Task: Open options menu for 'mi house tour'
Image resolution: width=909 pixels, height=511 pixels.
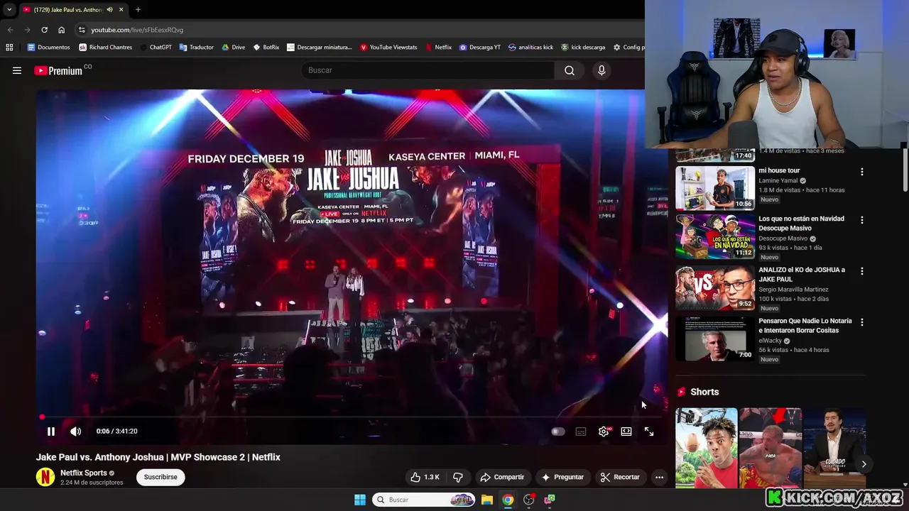Action: click(862, 172)
